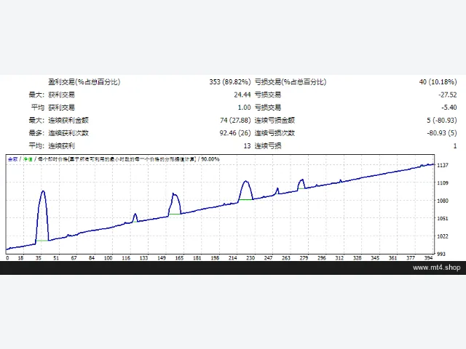Click the x-axis label "133"

point(144,258)
